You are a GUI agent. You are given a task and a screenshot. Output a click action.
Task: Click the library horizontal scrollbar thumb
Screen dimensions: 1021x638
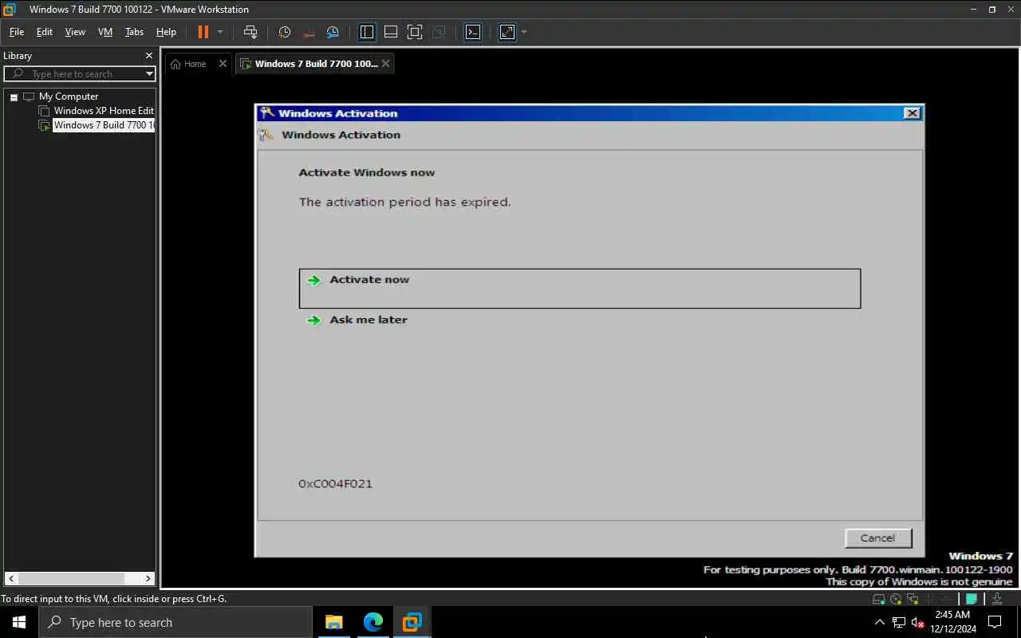[x=71, y=578]
